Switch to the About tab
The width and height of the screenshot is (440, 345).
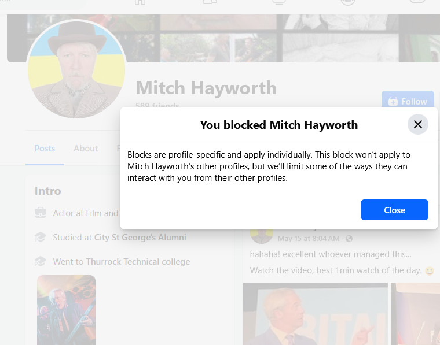(x=86, y=149)
